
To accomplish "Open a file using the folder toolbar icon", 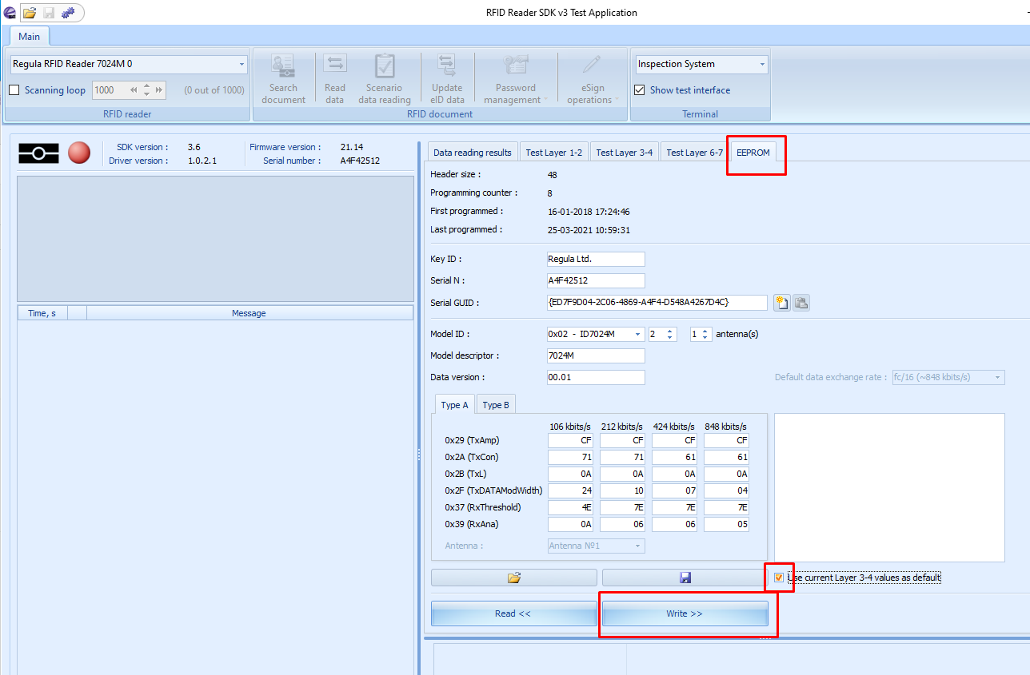I will point(29,13).
